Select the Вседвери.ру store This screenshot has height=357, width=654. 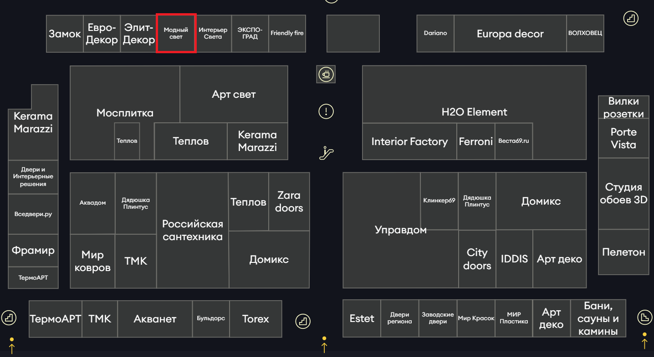pyautogui.click(x=33, y=214)
